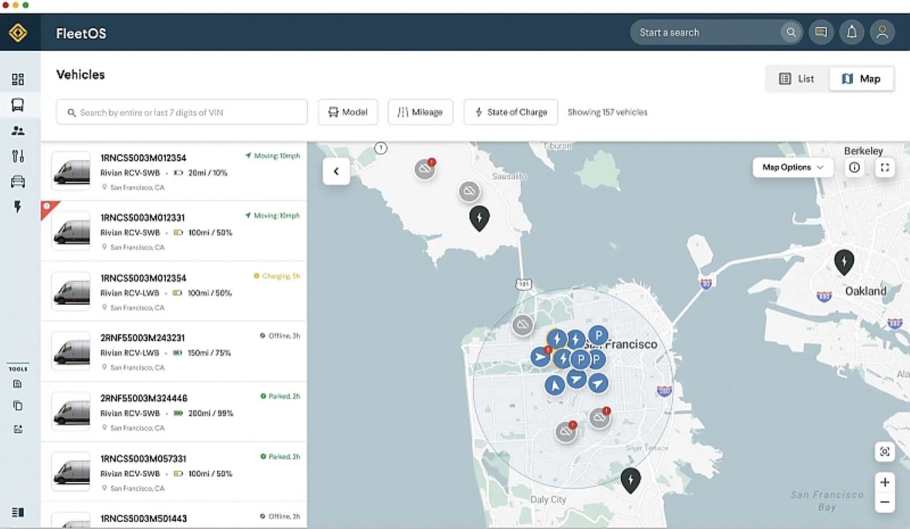Click the 200mi / 99% charge text
This screenshot has height=529, width=910.
click(x=210, y=413)
